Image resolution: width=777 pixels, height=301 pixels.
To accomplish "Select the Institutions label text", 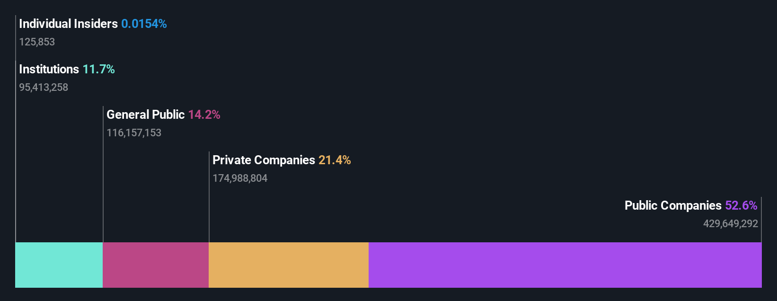I will click(49, 69).
